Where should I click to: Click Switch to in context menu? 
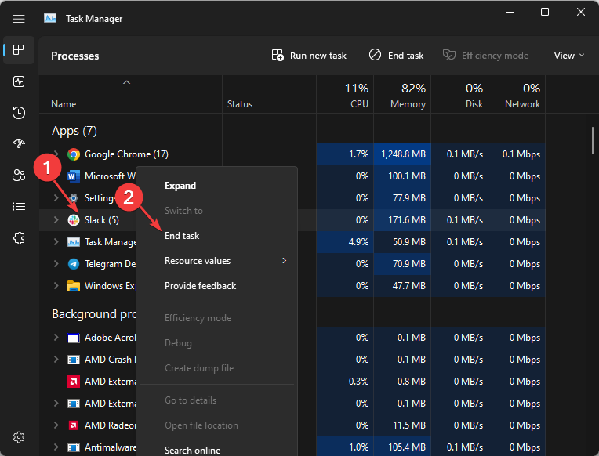pyautogui.click(x=216, y=211)
